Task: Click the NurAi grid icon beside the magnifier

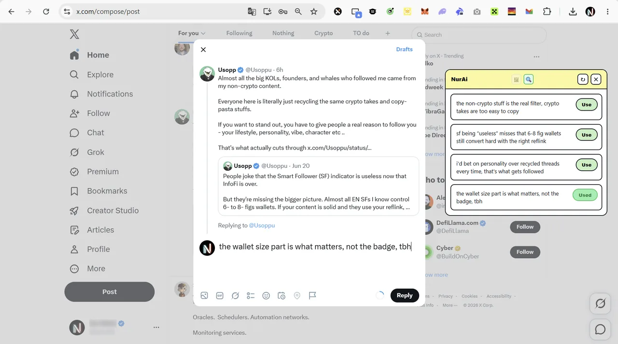Action: tap(516, 80)
